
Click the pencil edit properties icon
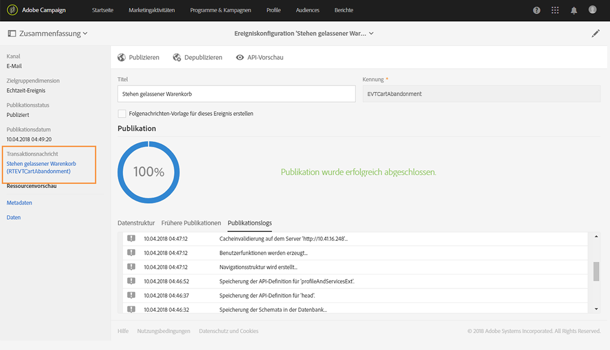pyautogui.click(x=596, y=33)
